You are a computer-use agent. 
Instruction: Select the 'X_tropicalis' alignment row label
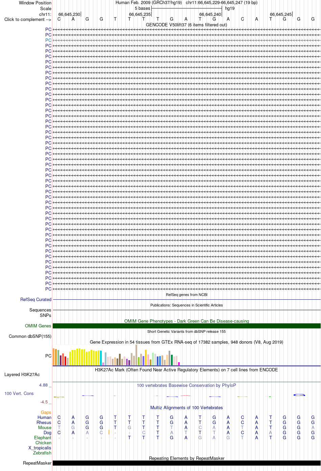[x=40, y=448]
